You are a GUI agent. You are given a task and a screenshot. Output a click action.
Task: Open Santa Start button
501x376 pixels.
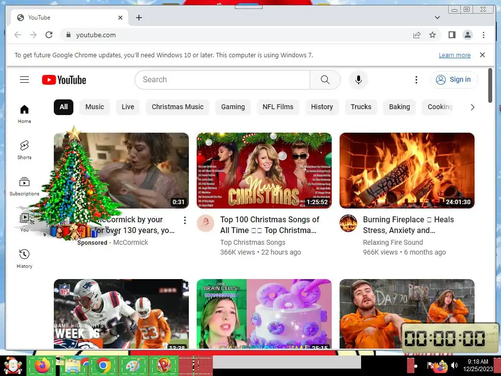tap(12, 365)
